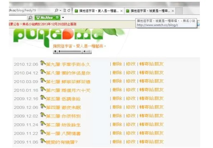The width and height of the screenshot is (213, 148).
Task: Forward 第八層 post via 轉寄給朋友
Action: tap(151, 73)
